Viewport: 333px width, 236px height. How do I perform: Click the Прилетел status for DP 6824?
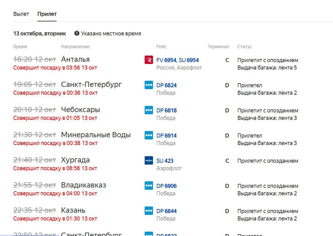click(250, 85)
